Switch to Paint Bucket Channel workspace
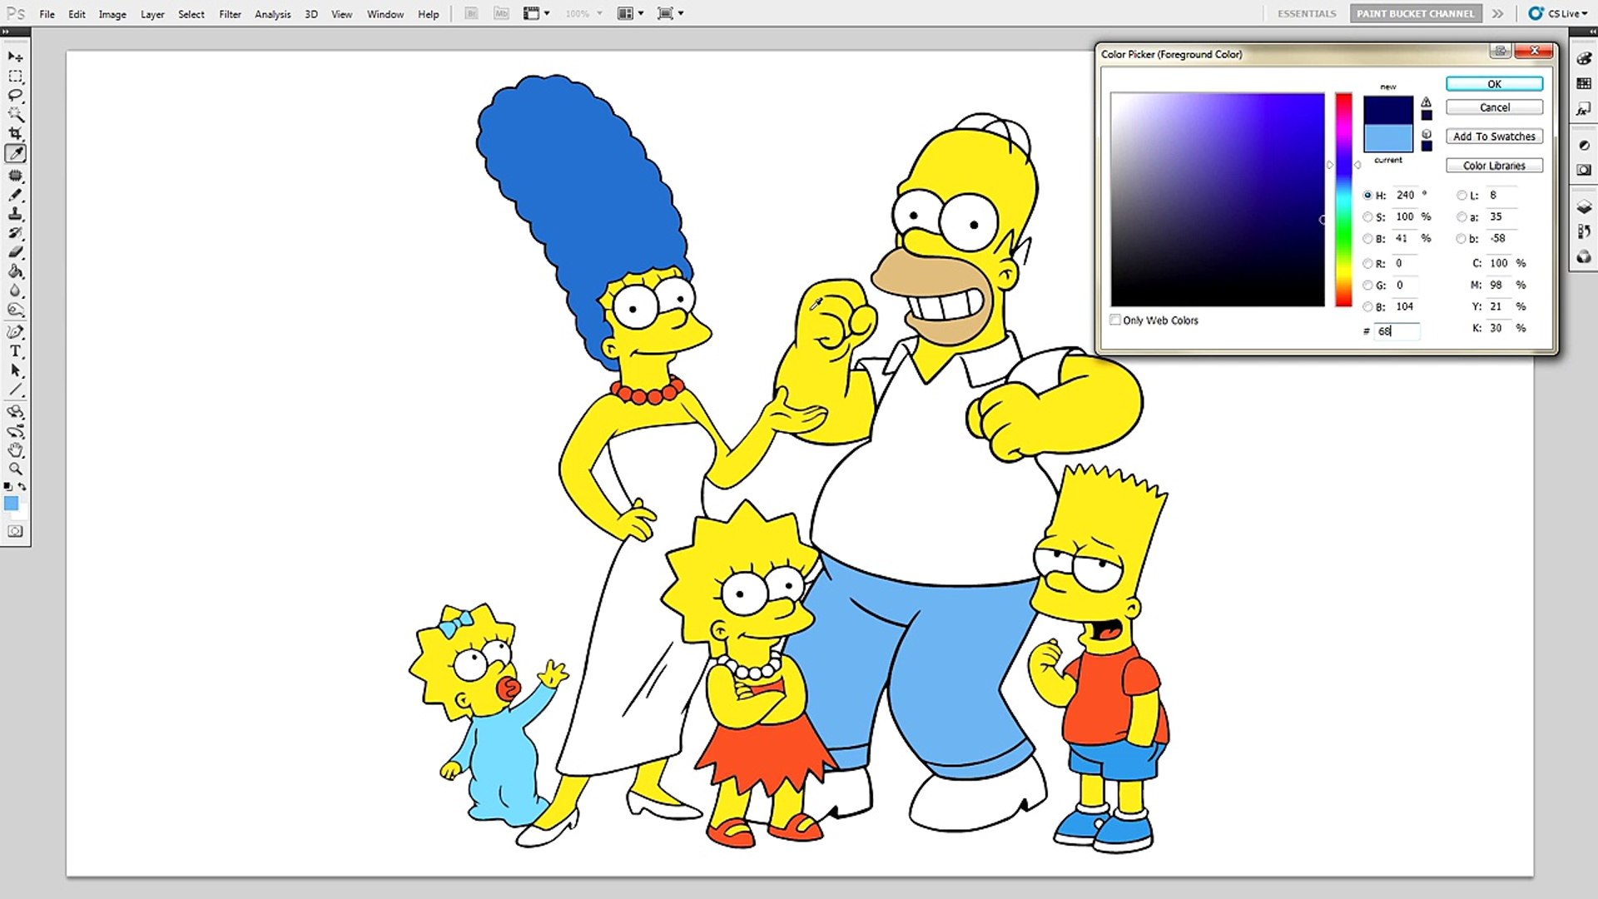This screenshot has width=1598, height=899. pos(1415,13)
